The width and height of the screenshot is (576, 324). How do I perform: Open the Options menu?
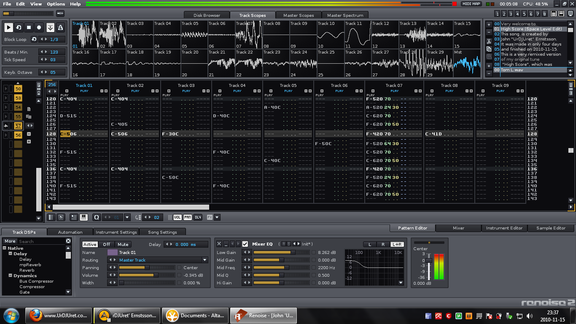coord(56,4)
